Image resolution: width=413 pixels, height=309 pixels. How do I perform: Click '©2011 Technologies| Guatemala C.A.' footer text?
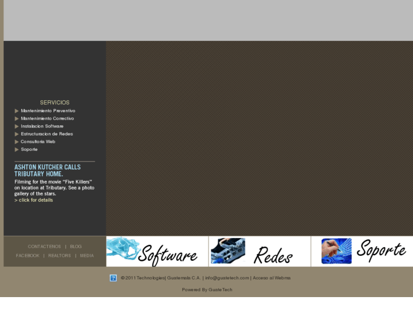click(161, 278)
